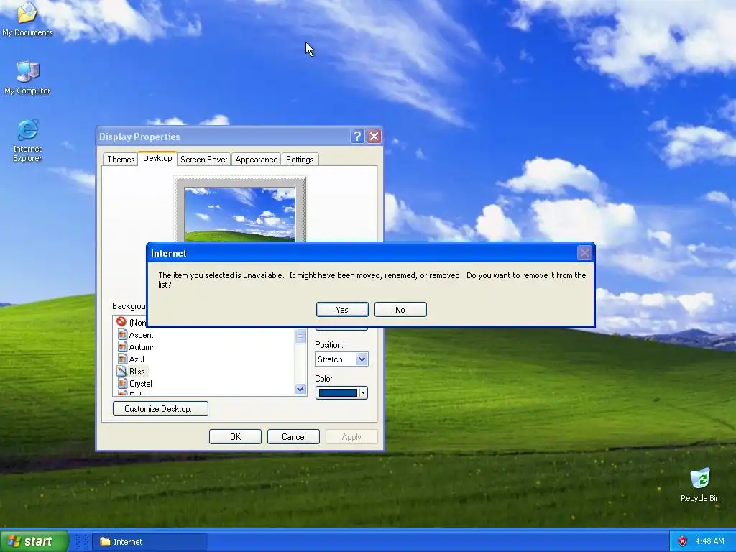Open My Computer desktop icon
736x552 pixels.
coord(27,78)
